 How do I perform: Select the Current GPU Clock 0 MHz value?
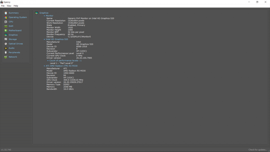tap(79, 56)
